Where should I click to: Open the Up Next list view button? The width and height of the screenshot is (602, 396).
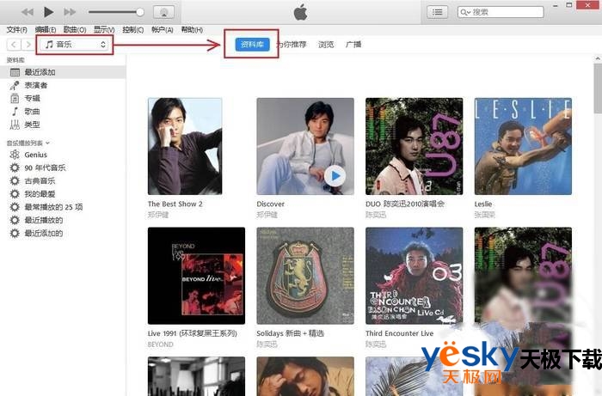[x=437, y=12]
